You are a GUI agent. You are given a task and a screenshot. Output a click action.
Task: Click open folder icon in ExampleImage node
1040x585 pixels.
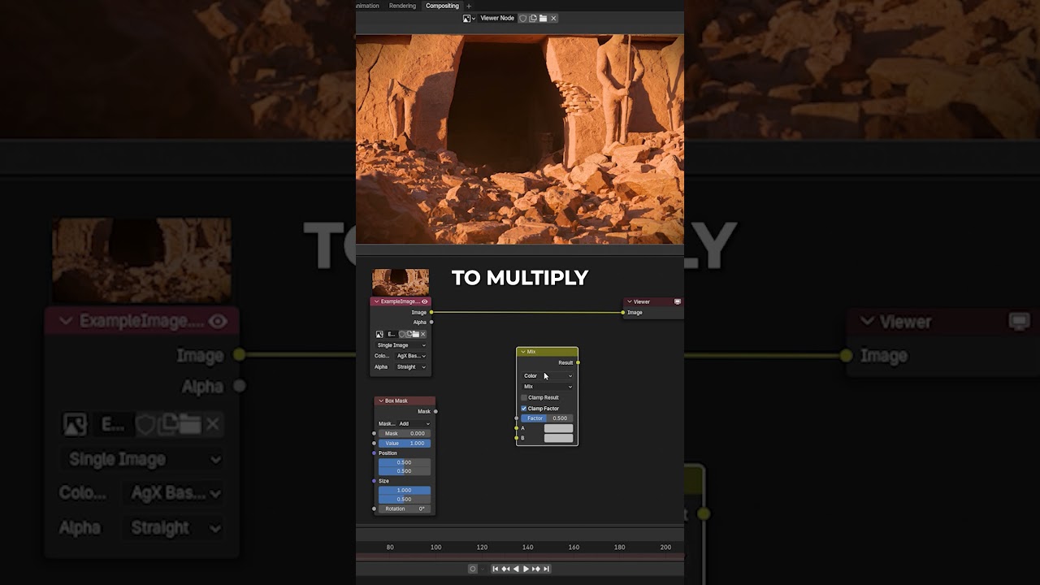(x=415, y=334)
